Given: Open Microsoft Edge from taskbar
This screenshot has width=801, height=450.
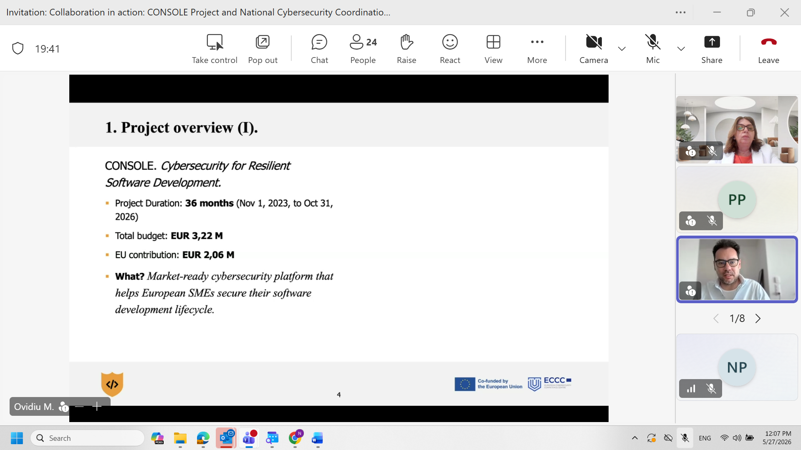Looking at the screenshot, I should click(x=203, y=438).
